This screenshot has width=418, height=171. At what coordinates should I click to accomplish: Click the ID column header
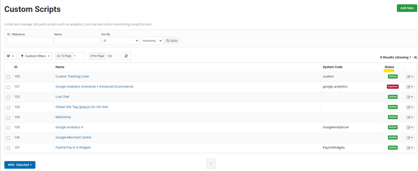16,67
